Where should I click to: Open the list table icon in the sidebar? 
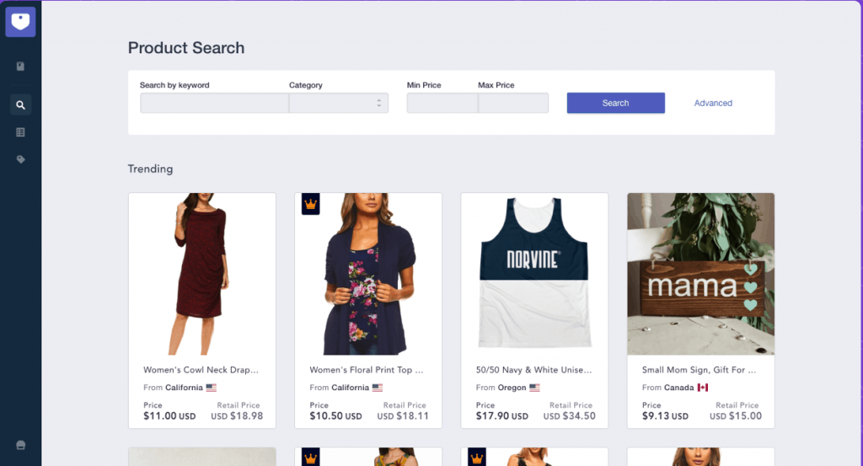20,132
